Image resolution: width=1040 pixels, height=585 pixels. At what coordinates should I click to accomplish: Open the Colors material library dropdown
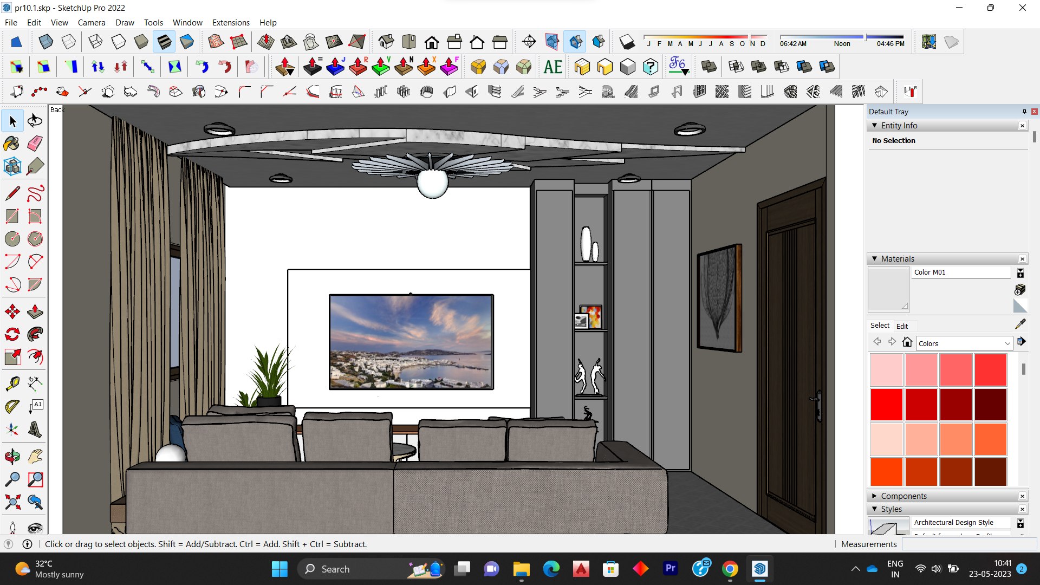pos(1007,343)
